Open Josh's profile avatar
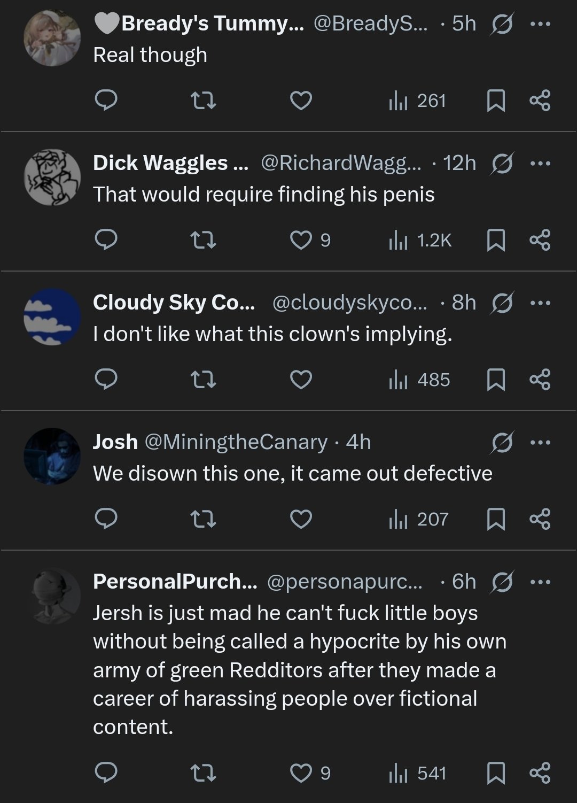Screen dimensions: 577x803 click(x=52, y=456)
